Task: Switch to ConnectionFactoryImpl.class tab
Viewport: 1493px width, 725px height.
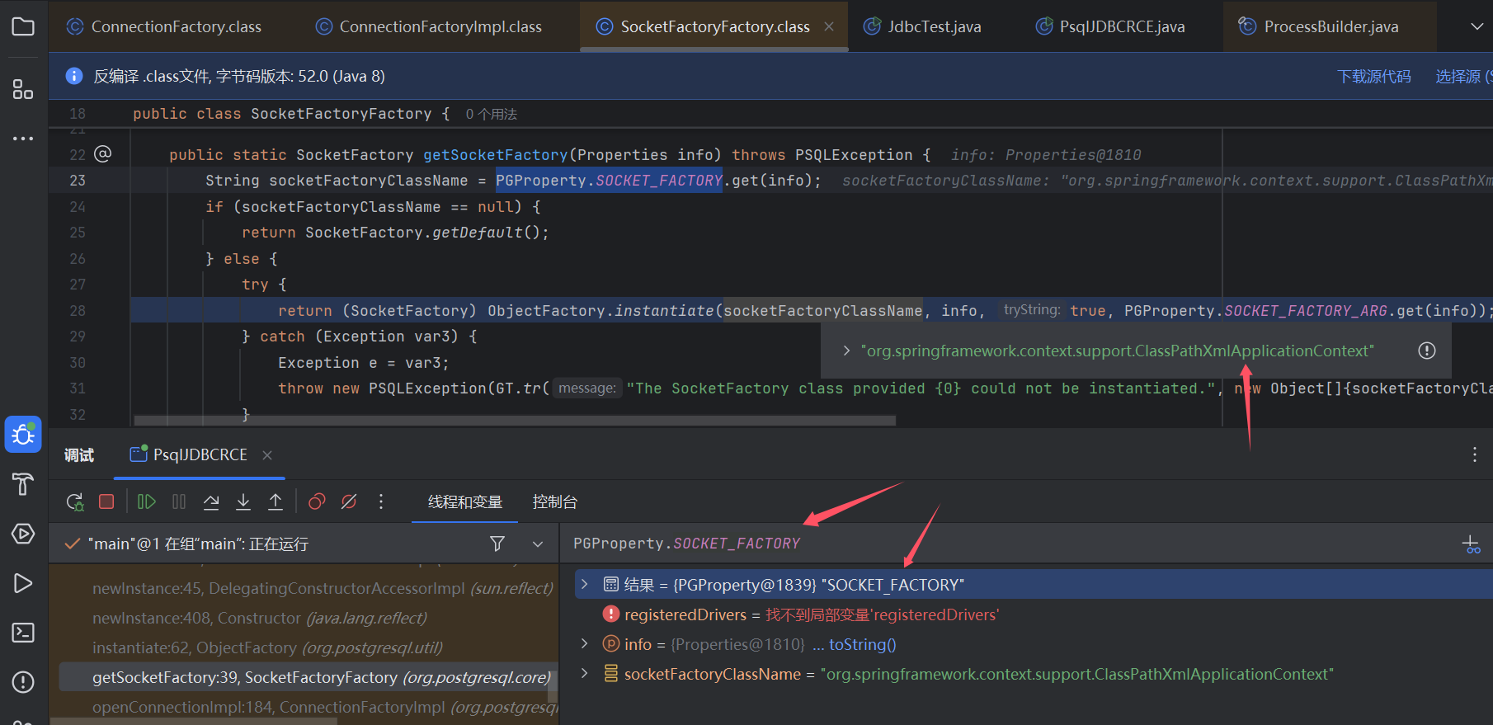Action: tap(430, 26)
